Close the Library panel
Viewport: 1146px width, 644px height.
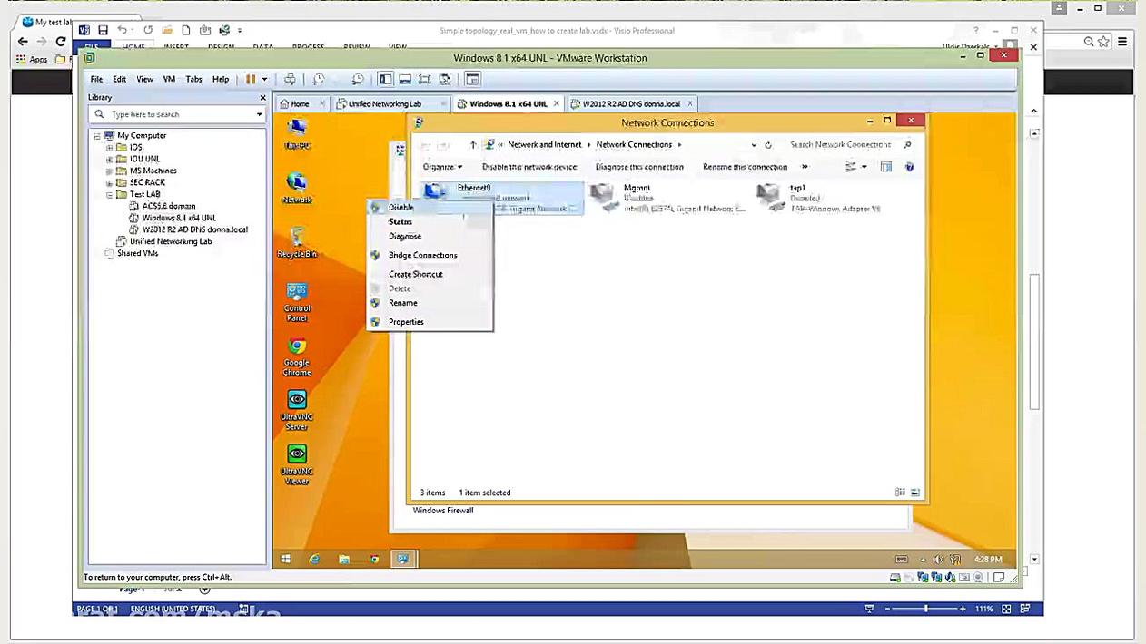click(x=263, y=98)
